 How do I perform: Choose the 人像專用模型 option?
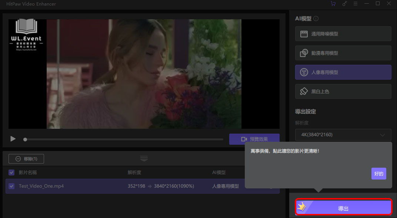(x=343, y=72)
